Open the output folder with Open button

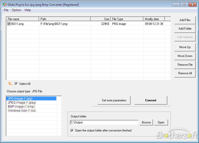click(161, 122)
